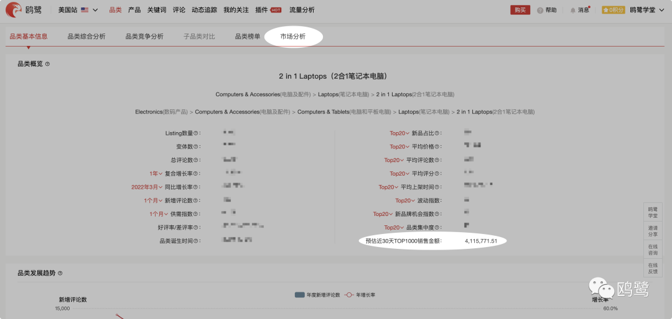The height and width of the screenshot is (319, 672).
Task: Click help icon next to 复合增长率
Action: [196, 174]
